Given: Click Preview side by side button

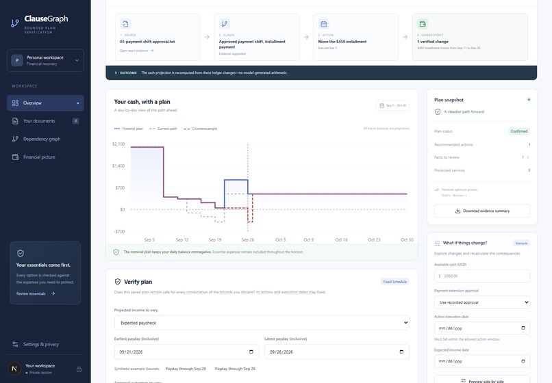Looking at the screenshot, I should pyautogui.click(x=482, y=380).
